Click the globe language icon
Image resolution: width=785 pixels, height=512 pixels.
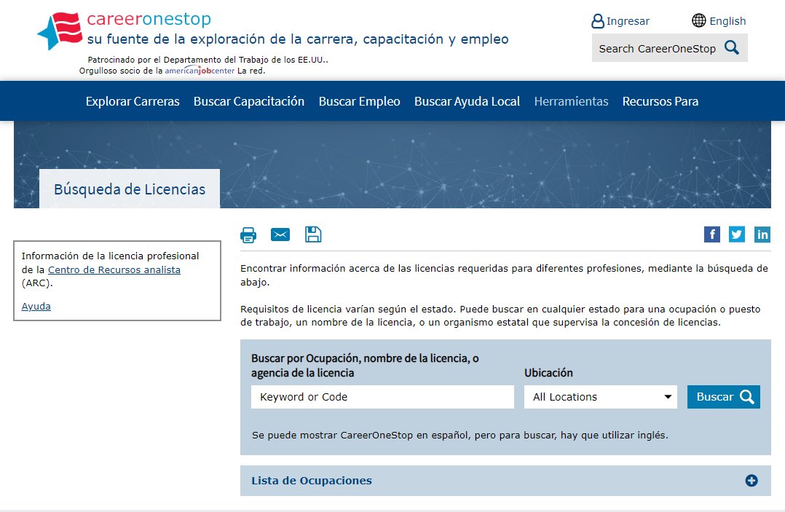[x=698, y=20]
